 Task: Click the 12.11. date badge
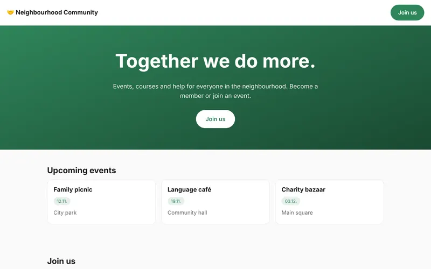pos(62,201)
